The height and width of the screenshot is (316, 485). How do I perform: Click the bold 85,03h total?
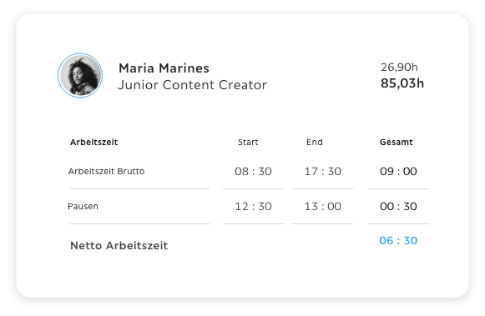click(402, 83)
